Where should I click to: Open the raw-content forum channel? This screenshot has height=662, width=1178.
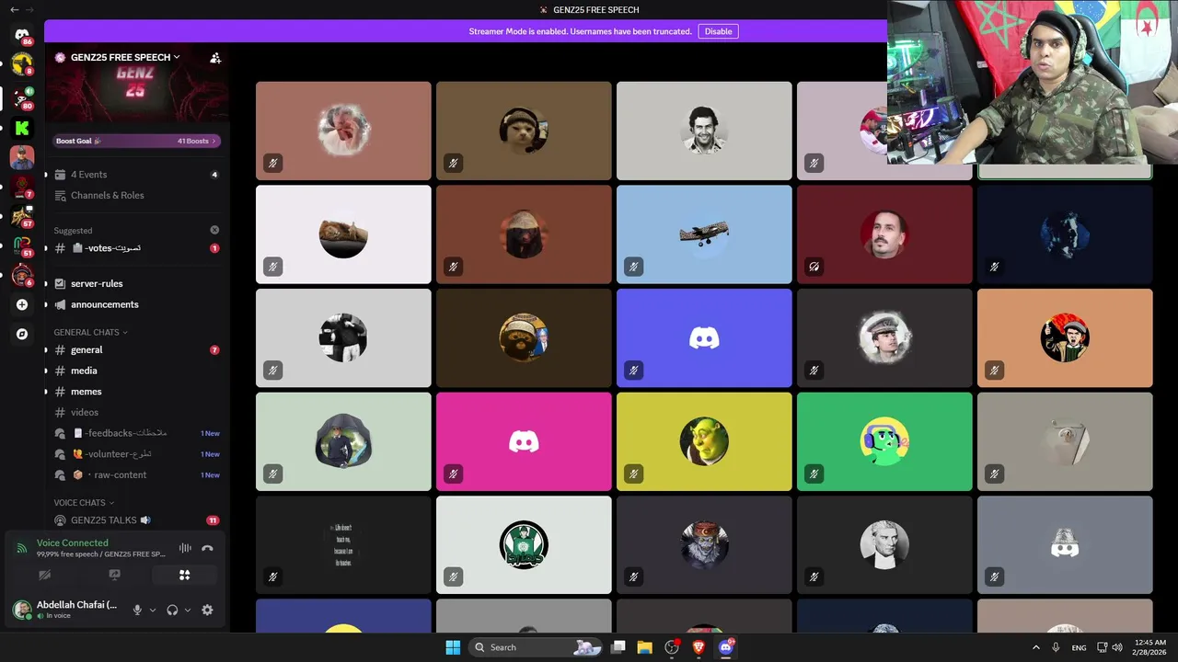(x=136, y=474)
